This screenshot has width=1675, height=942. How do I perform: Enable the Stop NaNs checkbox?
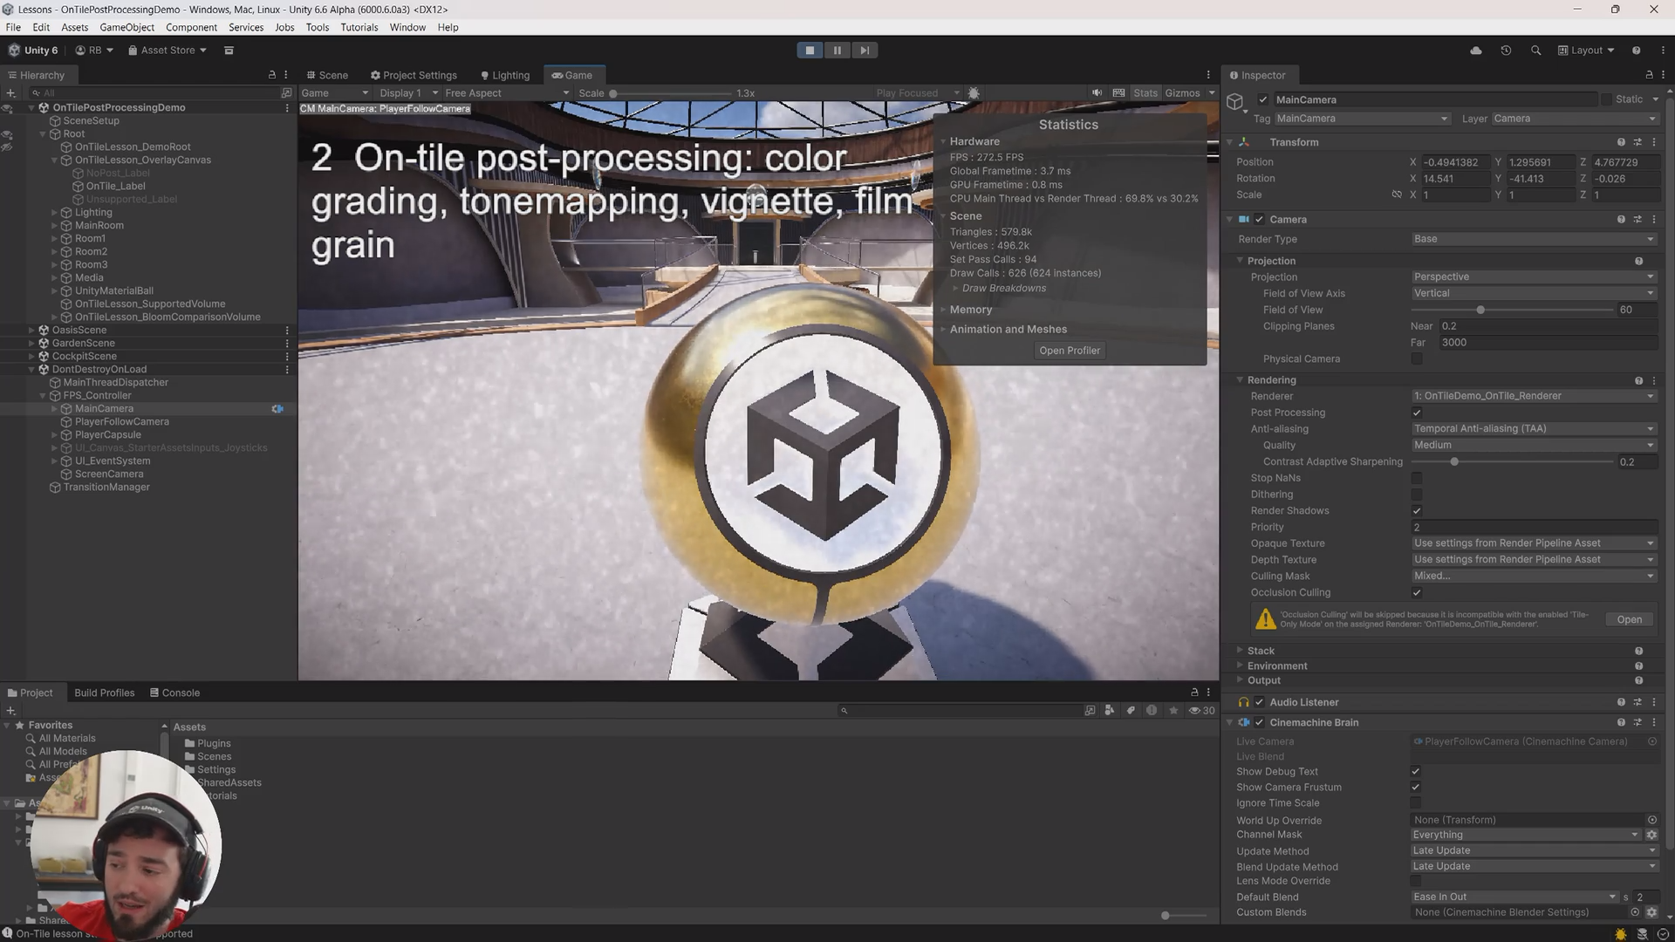(x=1417, y=479)
